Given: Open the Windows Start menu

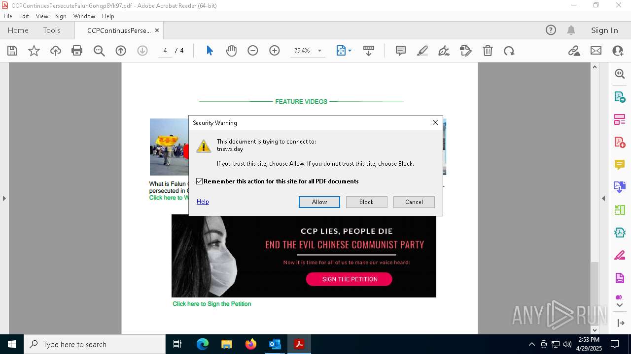Looking at the screenshot, I should (12, 344).
